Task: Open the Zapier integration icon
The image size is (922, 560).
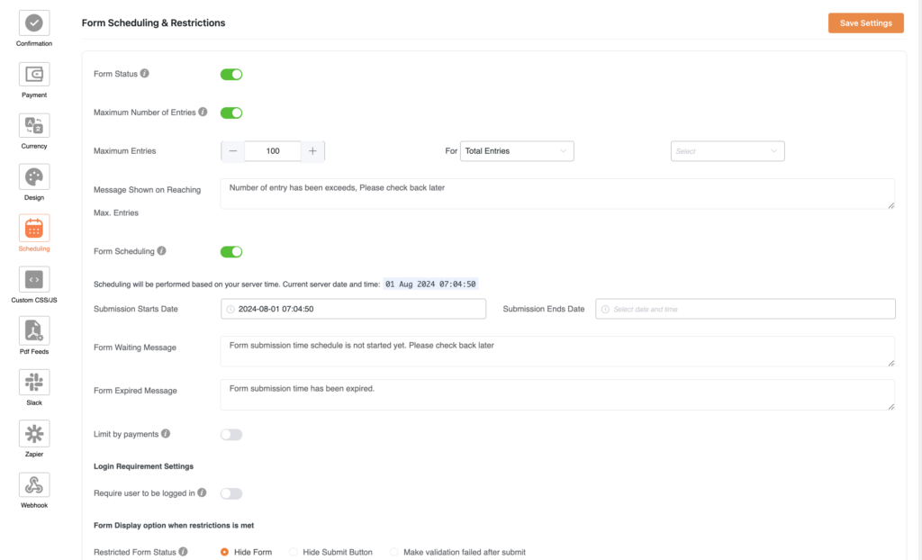Action: (x=34, y=433)
